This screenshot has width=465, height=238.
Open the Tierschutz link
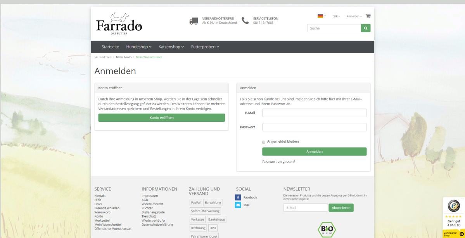pos(149,216)
